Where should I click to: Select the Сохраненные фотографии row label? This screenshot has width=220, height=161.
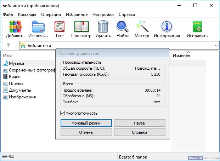[32, 70]
